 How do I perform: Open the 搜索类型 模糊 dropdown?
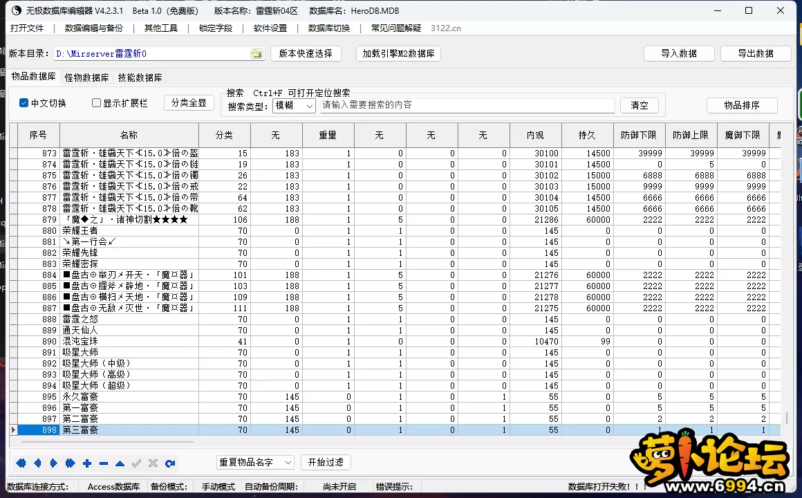pyautogui.click(x=294, y=106)
